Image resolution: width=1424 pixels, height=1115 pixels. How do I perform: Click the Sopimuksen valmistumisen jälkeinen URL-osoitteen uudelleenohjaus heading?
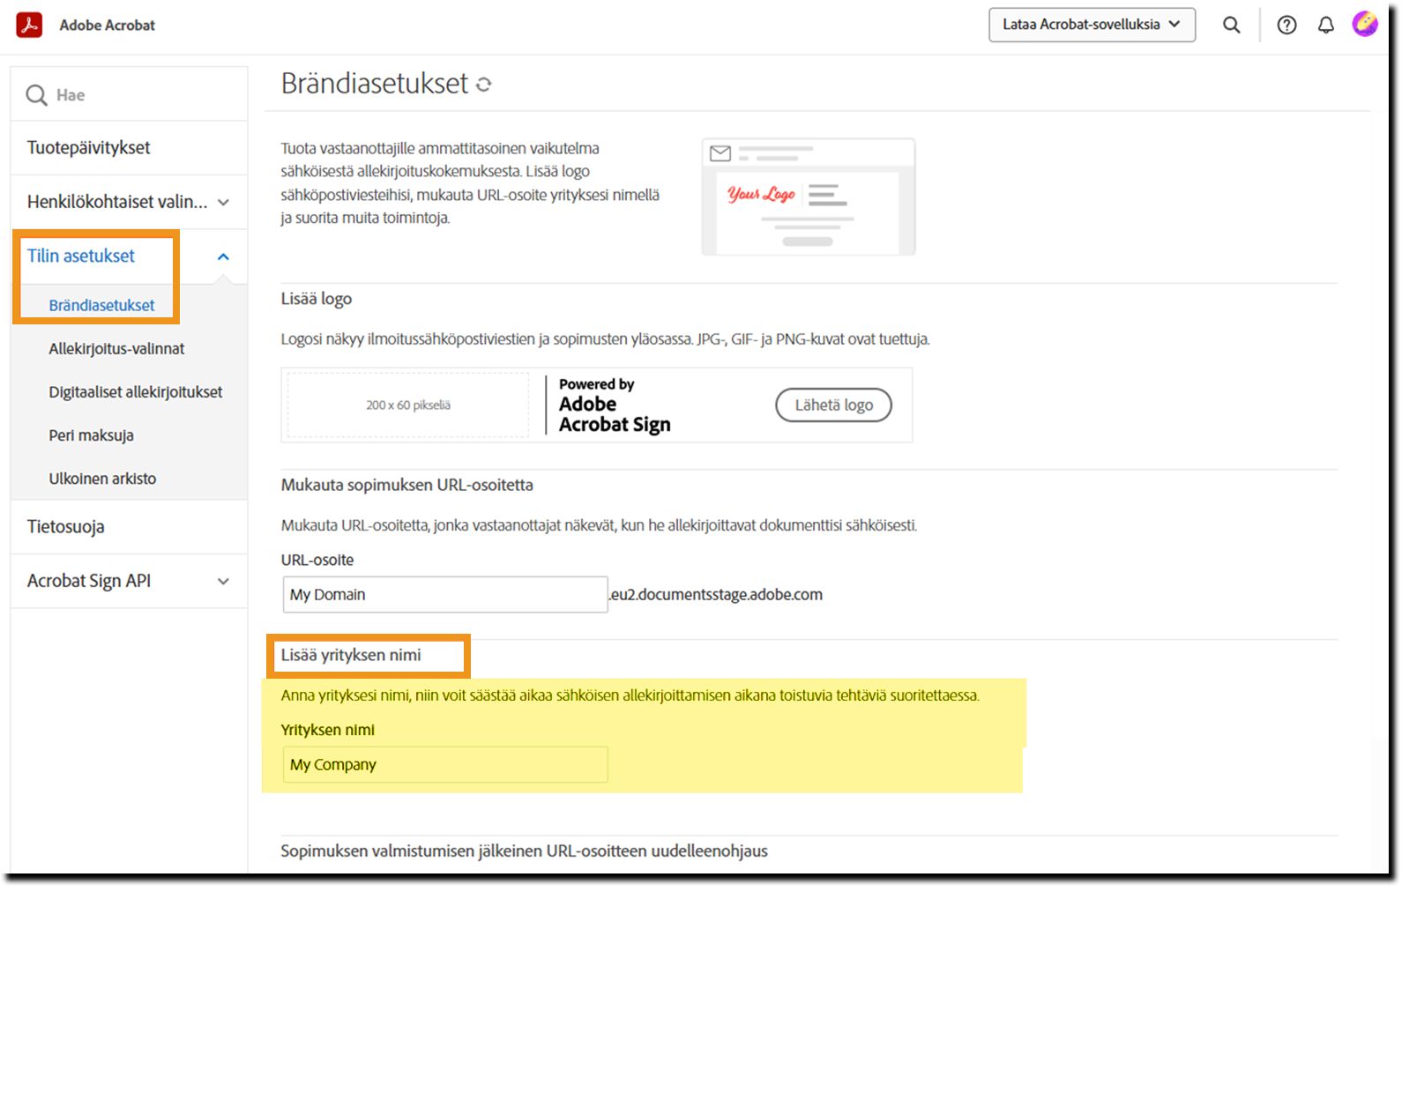coord(525,851)
